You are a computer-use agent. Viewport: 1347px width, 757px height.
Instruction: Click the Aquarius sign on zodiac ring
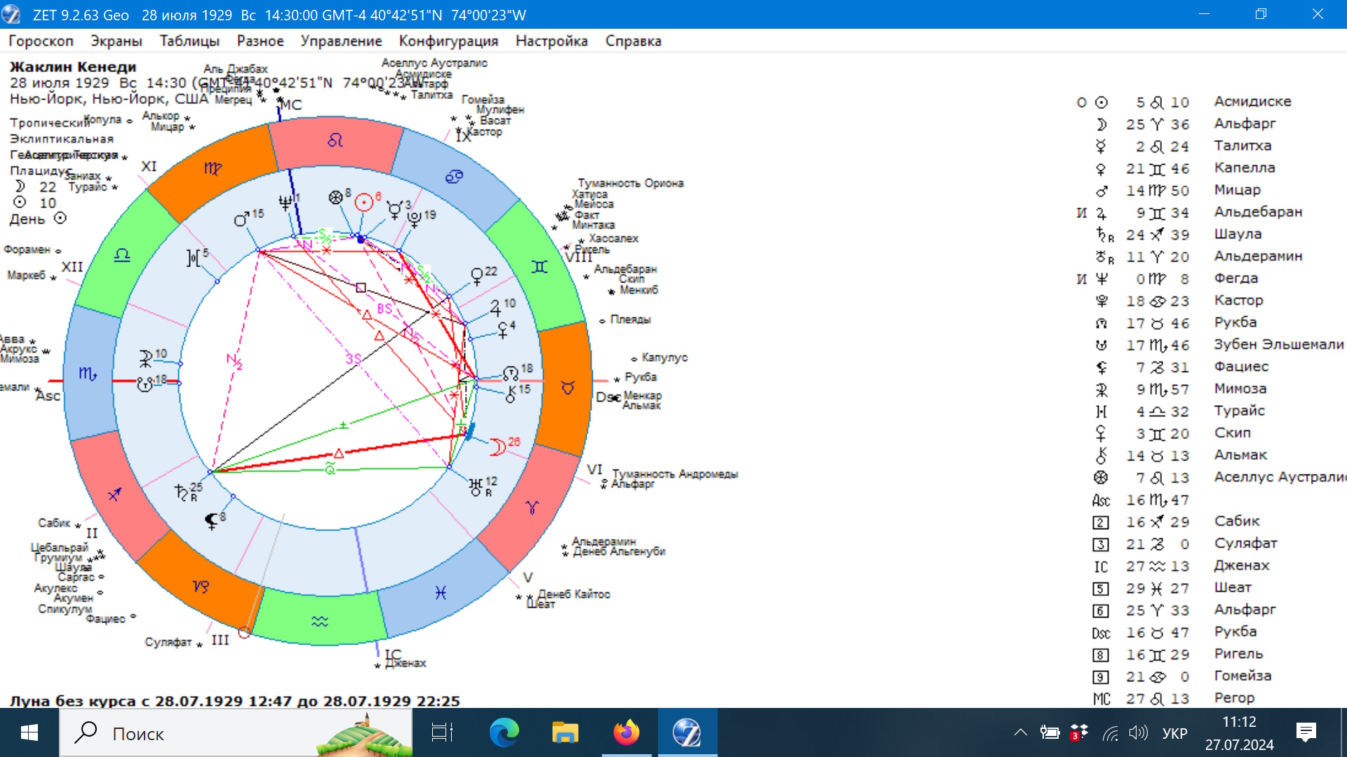click(x=320, y=621)
